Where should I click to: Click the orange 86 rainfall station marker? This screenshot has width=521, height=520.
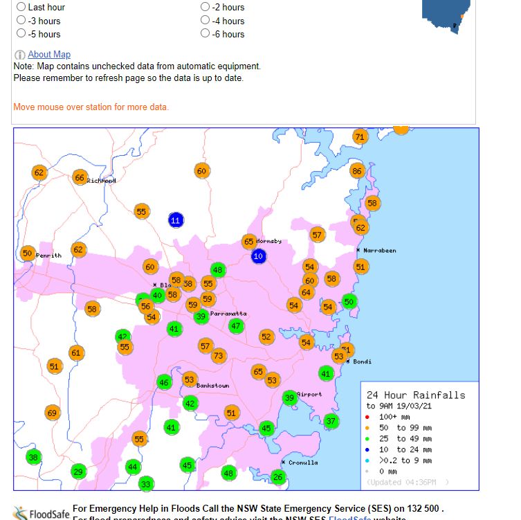(x=357, y=171)
